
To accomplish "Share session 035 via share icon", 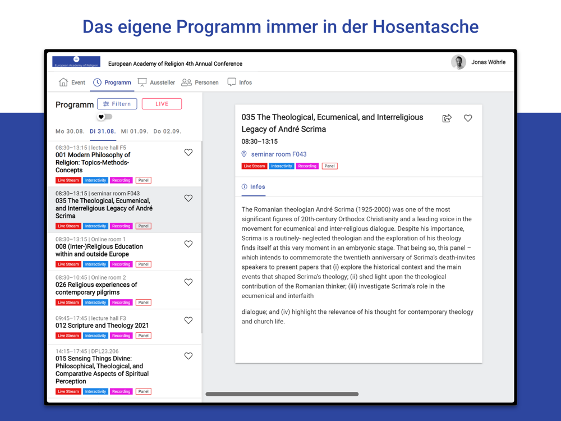I will (x=447, y=118).
